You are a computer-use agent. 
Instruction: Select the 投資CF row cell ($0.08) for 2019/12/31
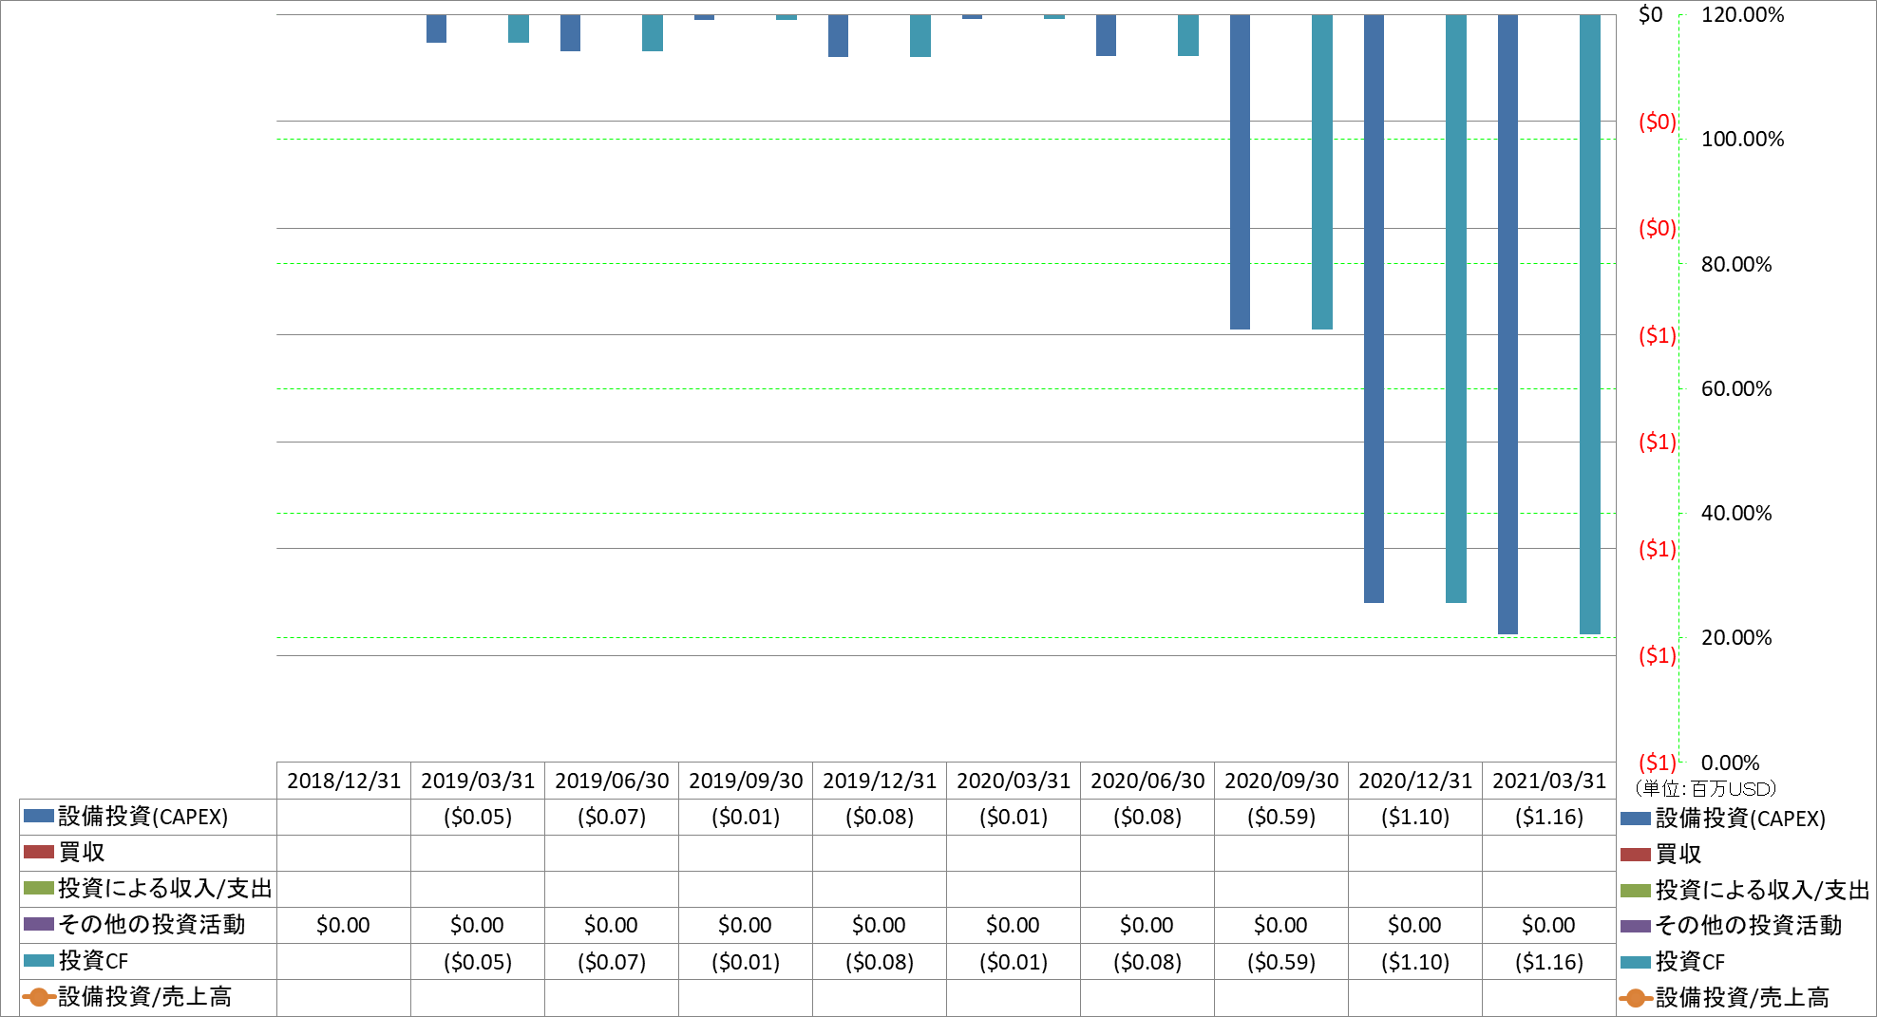pos(880,962)
